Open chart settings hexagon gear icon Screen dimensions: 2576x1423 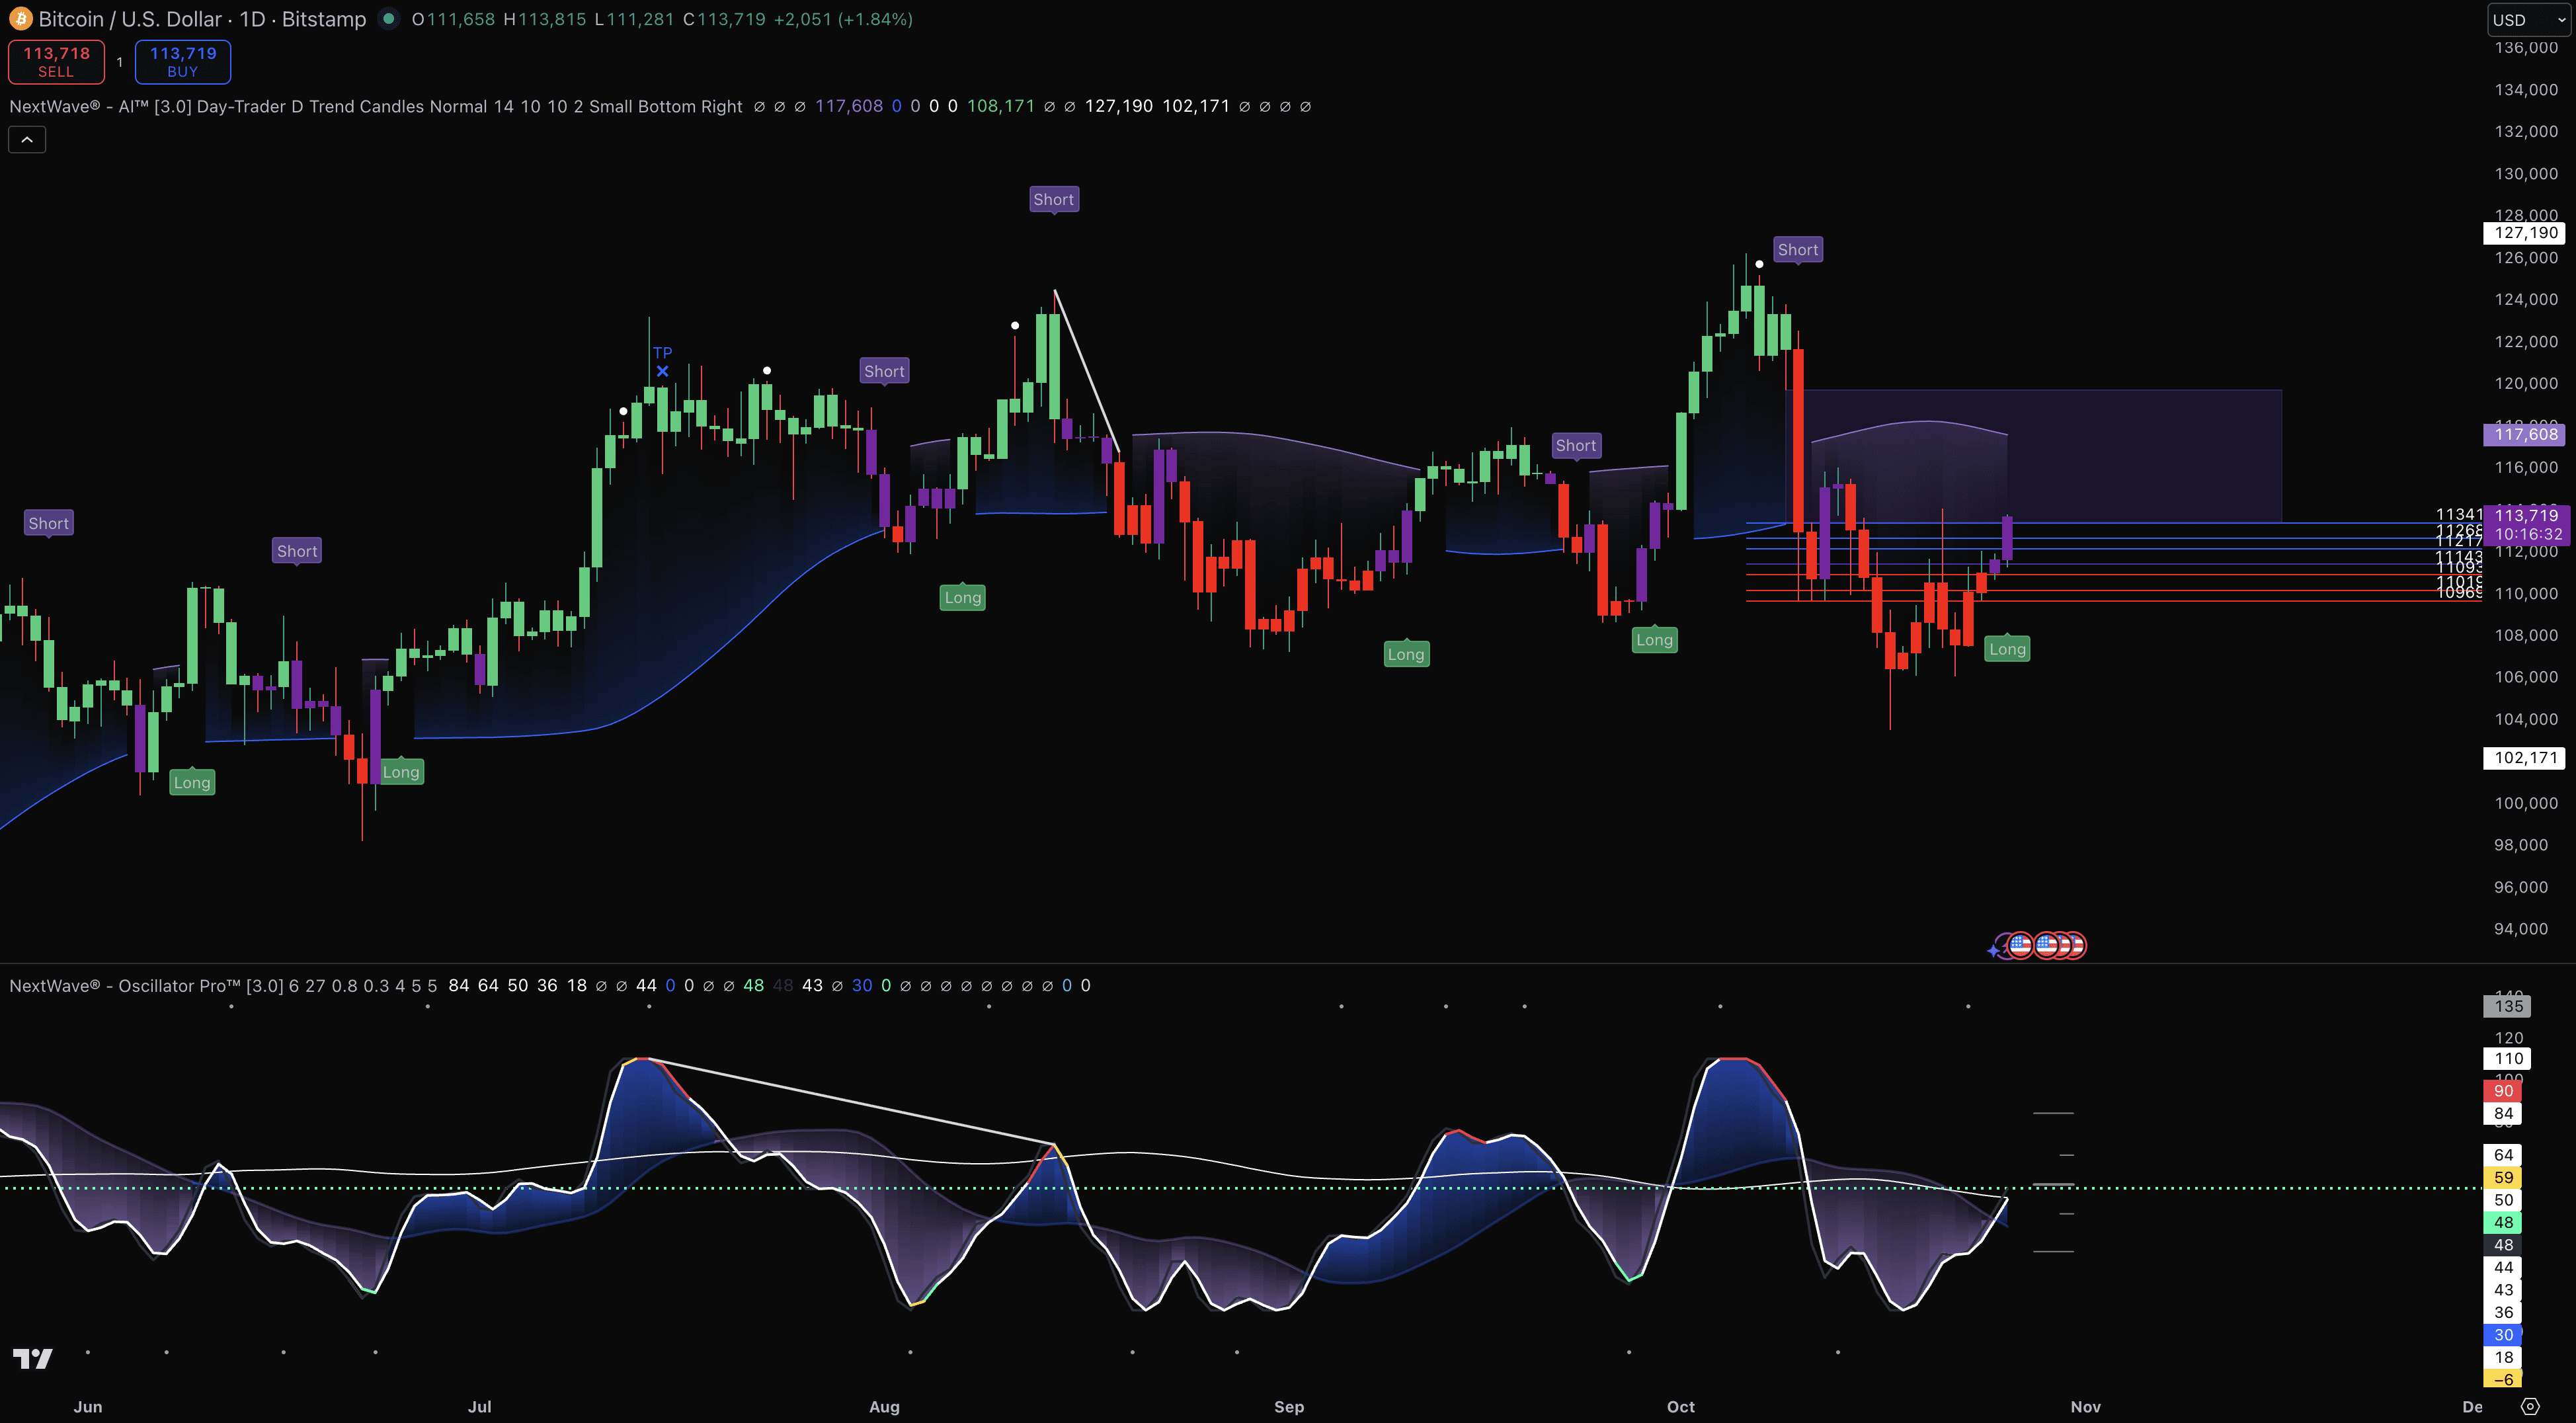click(x=2530, y=1406)
